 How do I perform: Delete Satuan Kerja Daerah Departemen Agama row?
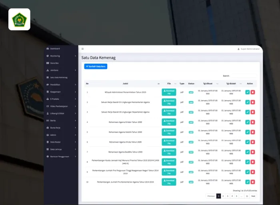pos(252,112)
